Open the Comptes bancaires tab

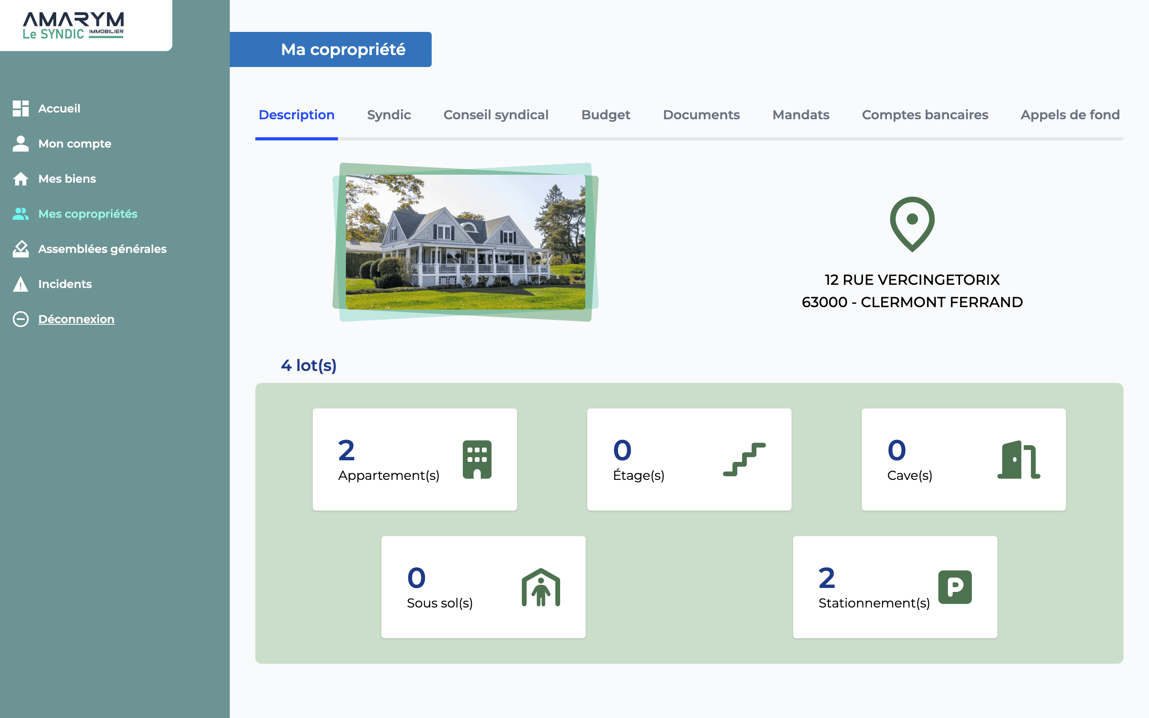(924, 115)
